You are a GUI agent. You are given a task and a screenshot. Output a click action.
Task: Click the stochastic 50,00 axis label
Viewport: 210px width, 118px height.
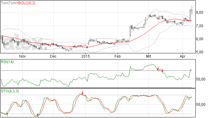pyautogui.click(x=201, y=105)
